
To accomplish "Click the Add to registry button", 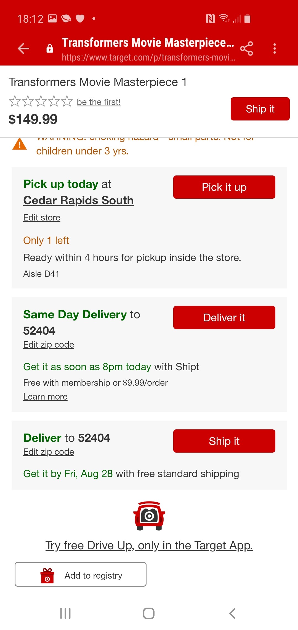I will click(x=81, y=574).
